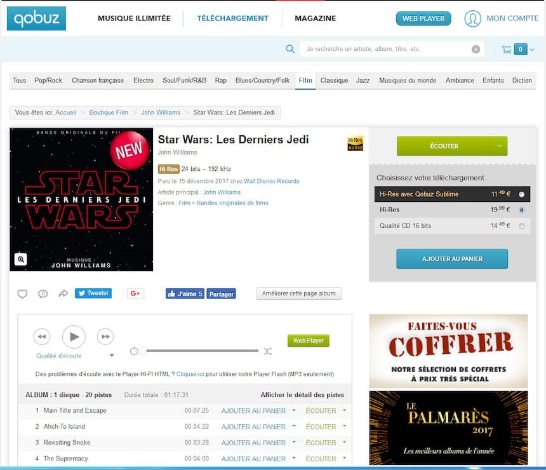Follow the Accueil breadcrumb link
The image size is (546, 470).
(66, 112)
